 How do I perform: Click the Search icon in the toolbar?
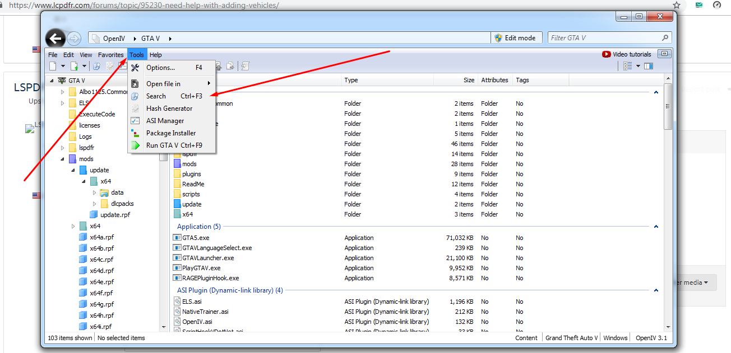point(96,66)
